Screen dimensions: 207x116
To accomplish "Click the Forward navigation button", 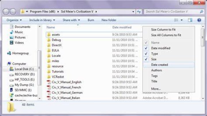I will tap(13, 12).
